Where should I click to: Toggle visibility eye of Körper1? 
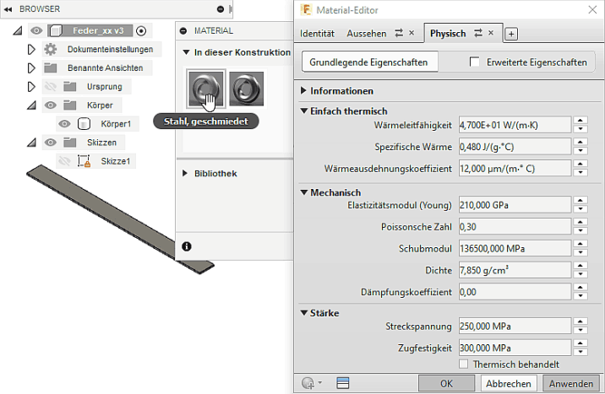65,123
